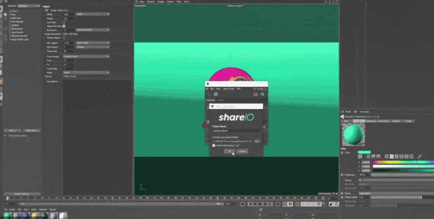Toggle the Lock Ratio checkbox
This screenshot has height=219, width=434.
64,22
